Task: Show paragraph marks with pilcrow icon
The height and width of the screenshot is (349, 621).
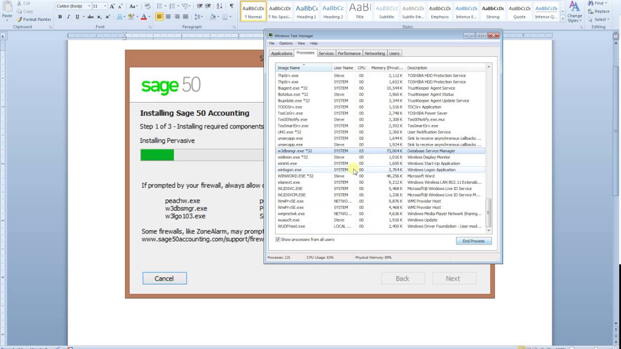Action: 231,6
